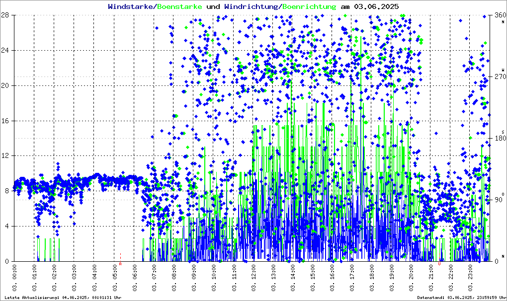This screenshot has height=301, width=507.
Task: Click the red sunset marker 'U'
Action: [439, 264]
